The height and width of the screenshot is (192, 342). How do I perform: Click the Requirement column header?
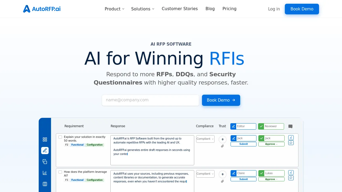pyautogui.click(x=74, y=126)
